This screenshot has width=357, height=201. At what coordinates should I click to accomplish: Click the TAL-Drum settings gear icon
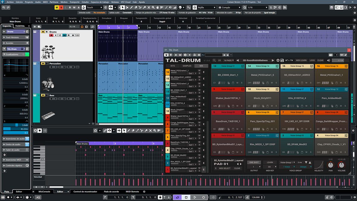click(x=278, y=60)
